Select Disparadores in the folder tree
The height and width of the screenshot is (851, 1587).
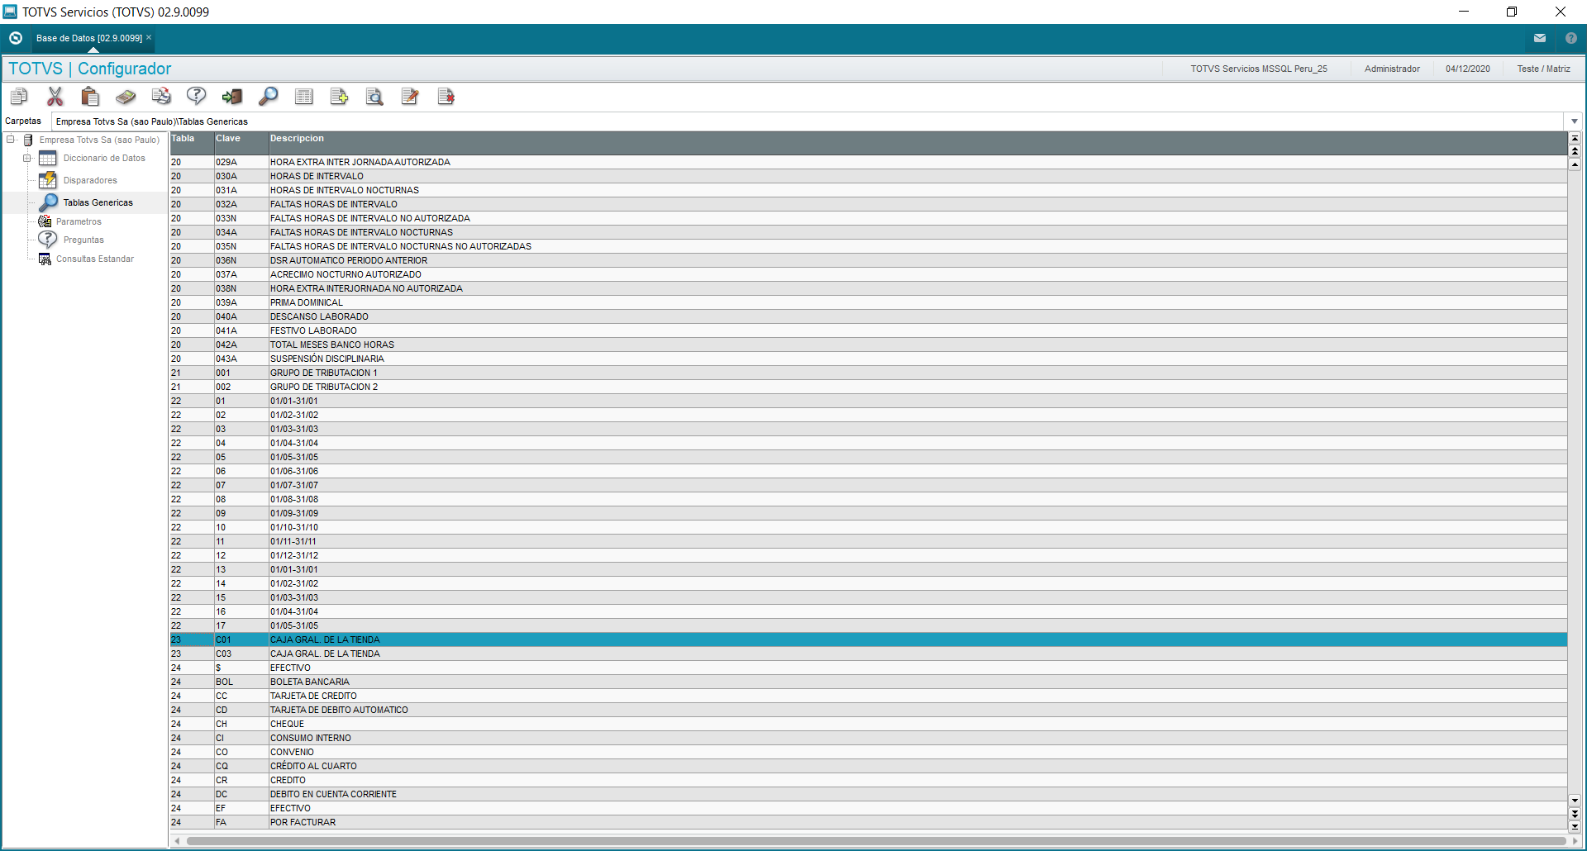click(x=90, y=180)
